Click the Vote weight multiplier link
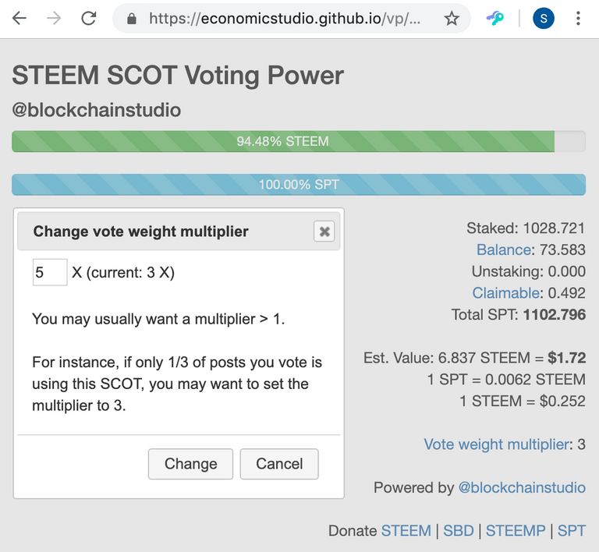Image resolution: width=599 pixels, height=552 pixels. coord(497,444)
